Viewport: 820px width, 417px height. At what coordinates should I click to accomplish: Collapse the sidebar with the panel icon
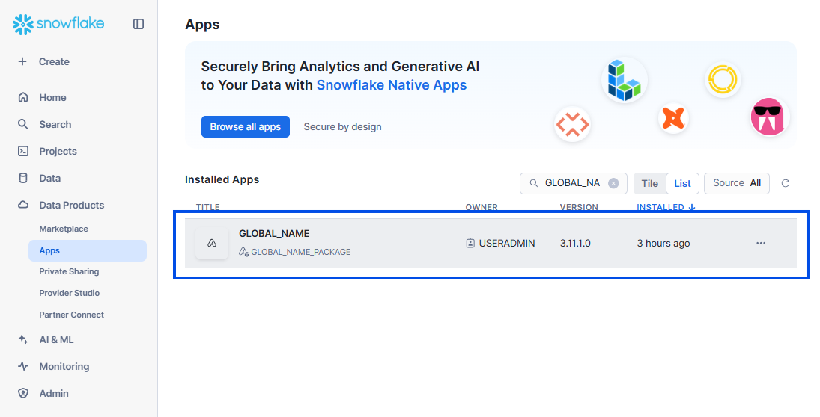[139, 24]
